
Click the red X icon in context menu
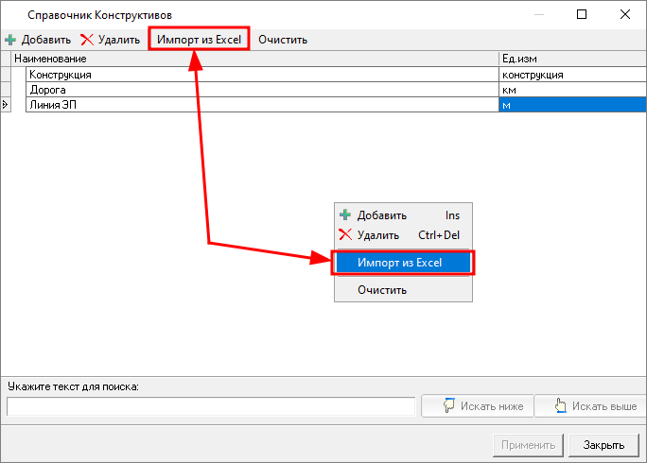tap(345, 235)
